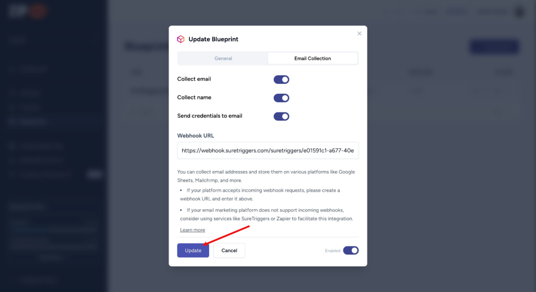Click the Enabled label beside the toggle
This screenshot has width=536, height=292.
332,251
